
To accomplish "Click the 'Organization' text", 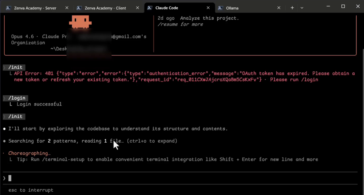I will [x=28, y=43].
